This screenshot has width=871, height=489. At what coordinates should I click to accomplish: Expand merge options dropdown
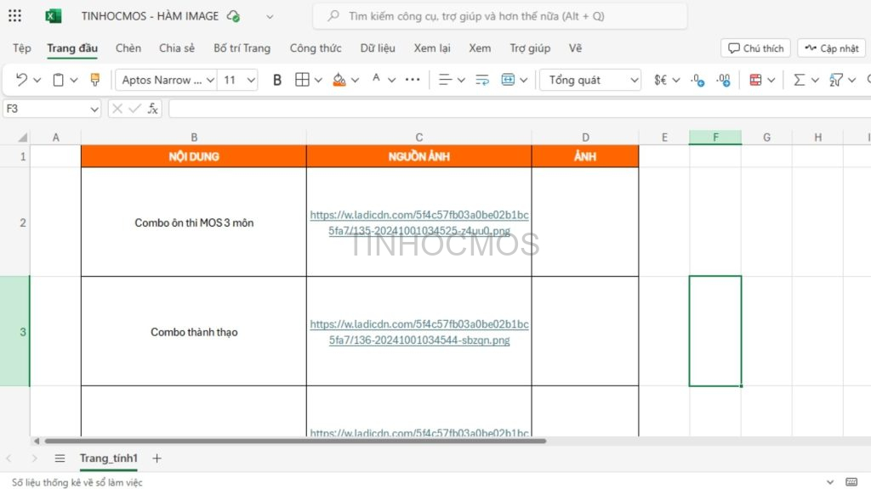coord(524,81)
